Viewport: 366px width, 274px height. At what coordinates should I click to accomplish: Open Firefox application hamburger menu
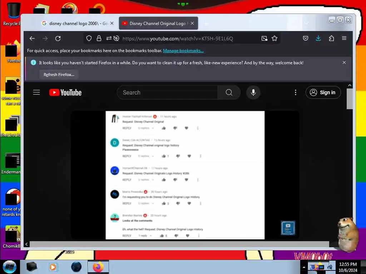[x=344, y=38]
